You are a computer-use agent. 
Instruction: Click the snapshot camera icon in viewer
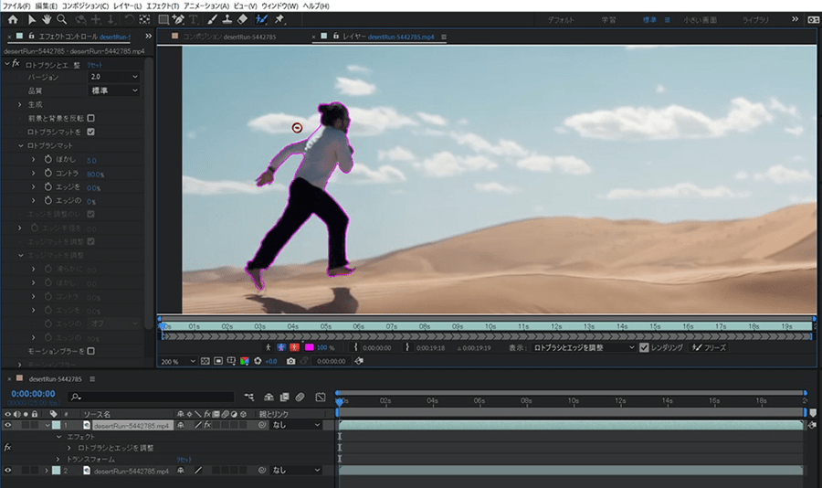pyautogui.click(x=290, y=361)
